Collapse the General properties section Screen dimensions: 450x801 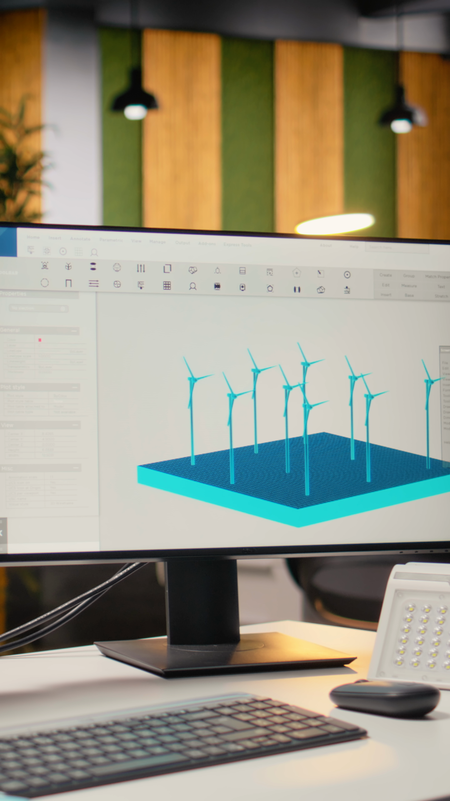[74, 331]
